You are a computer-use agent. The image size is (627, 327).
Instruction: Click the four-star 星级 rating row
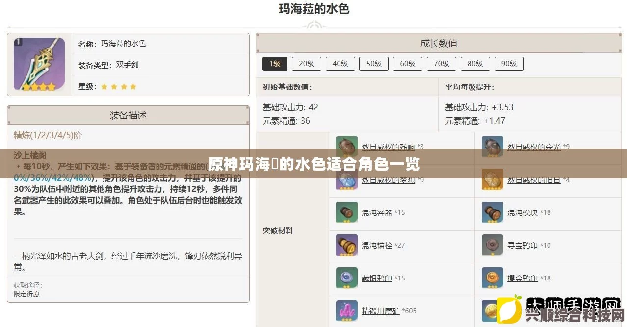(160, 86)
